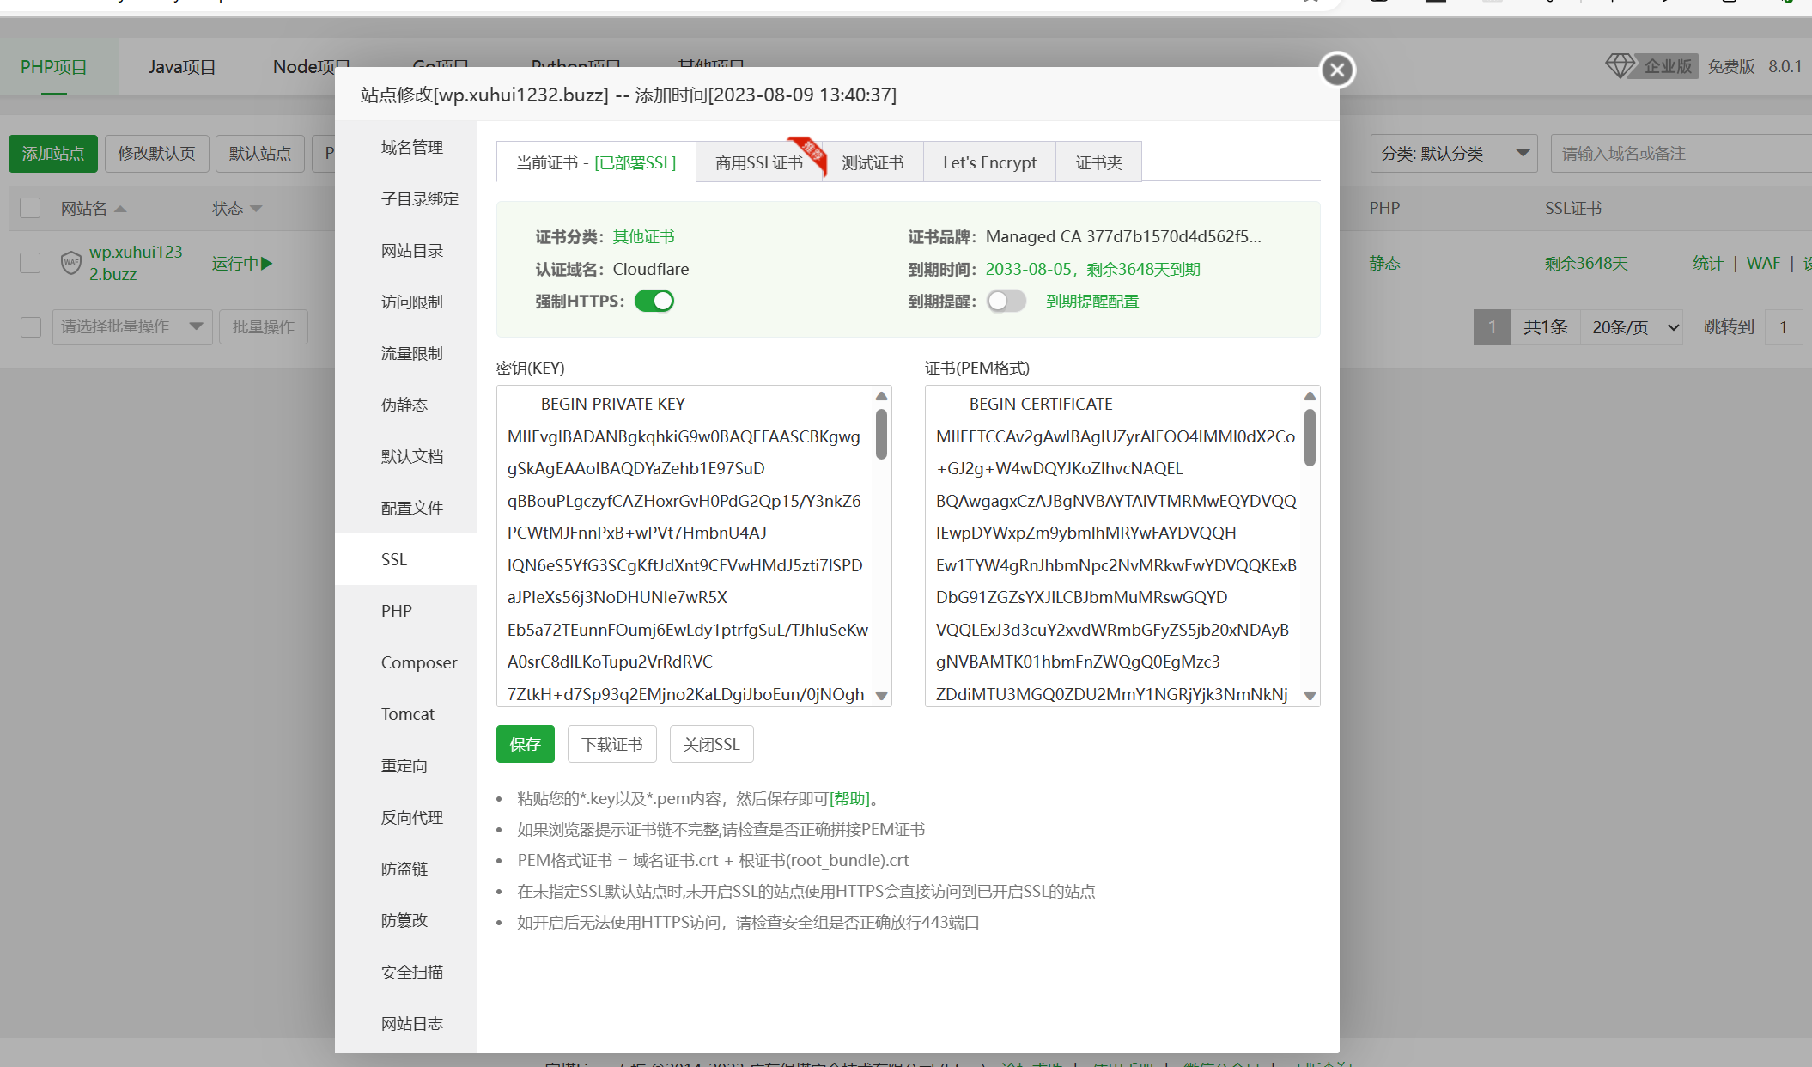
Task: Click the 统计 link in site row
Action: [x=1708, y=263]
